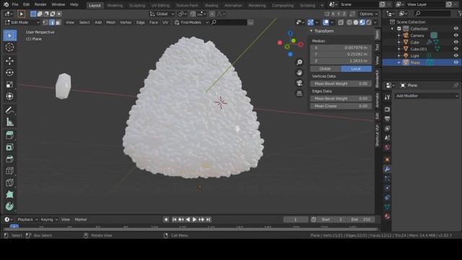The width and height of the screenshot is (462, 260).
Task: Open the World properties tab icon
Action: pos(387,147)
